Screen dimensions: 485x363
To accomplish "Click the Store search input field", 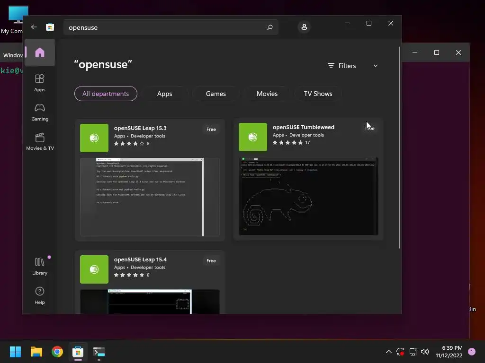I will 171,27.
